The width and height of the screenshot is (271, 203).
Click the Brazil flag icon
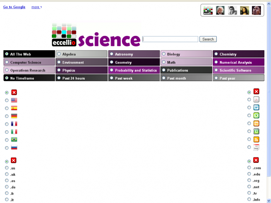coord(14,140)
